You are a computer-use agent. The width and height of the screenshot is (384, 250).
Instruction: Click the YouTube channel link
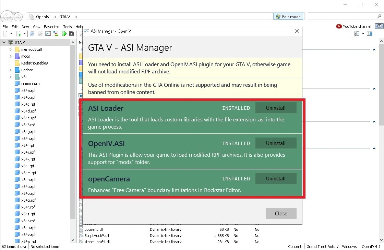[x=354, y=26]
